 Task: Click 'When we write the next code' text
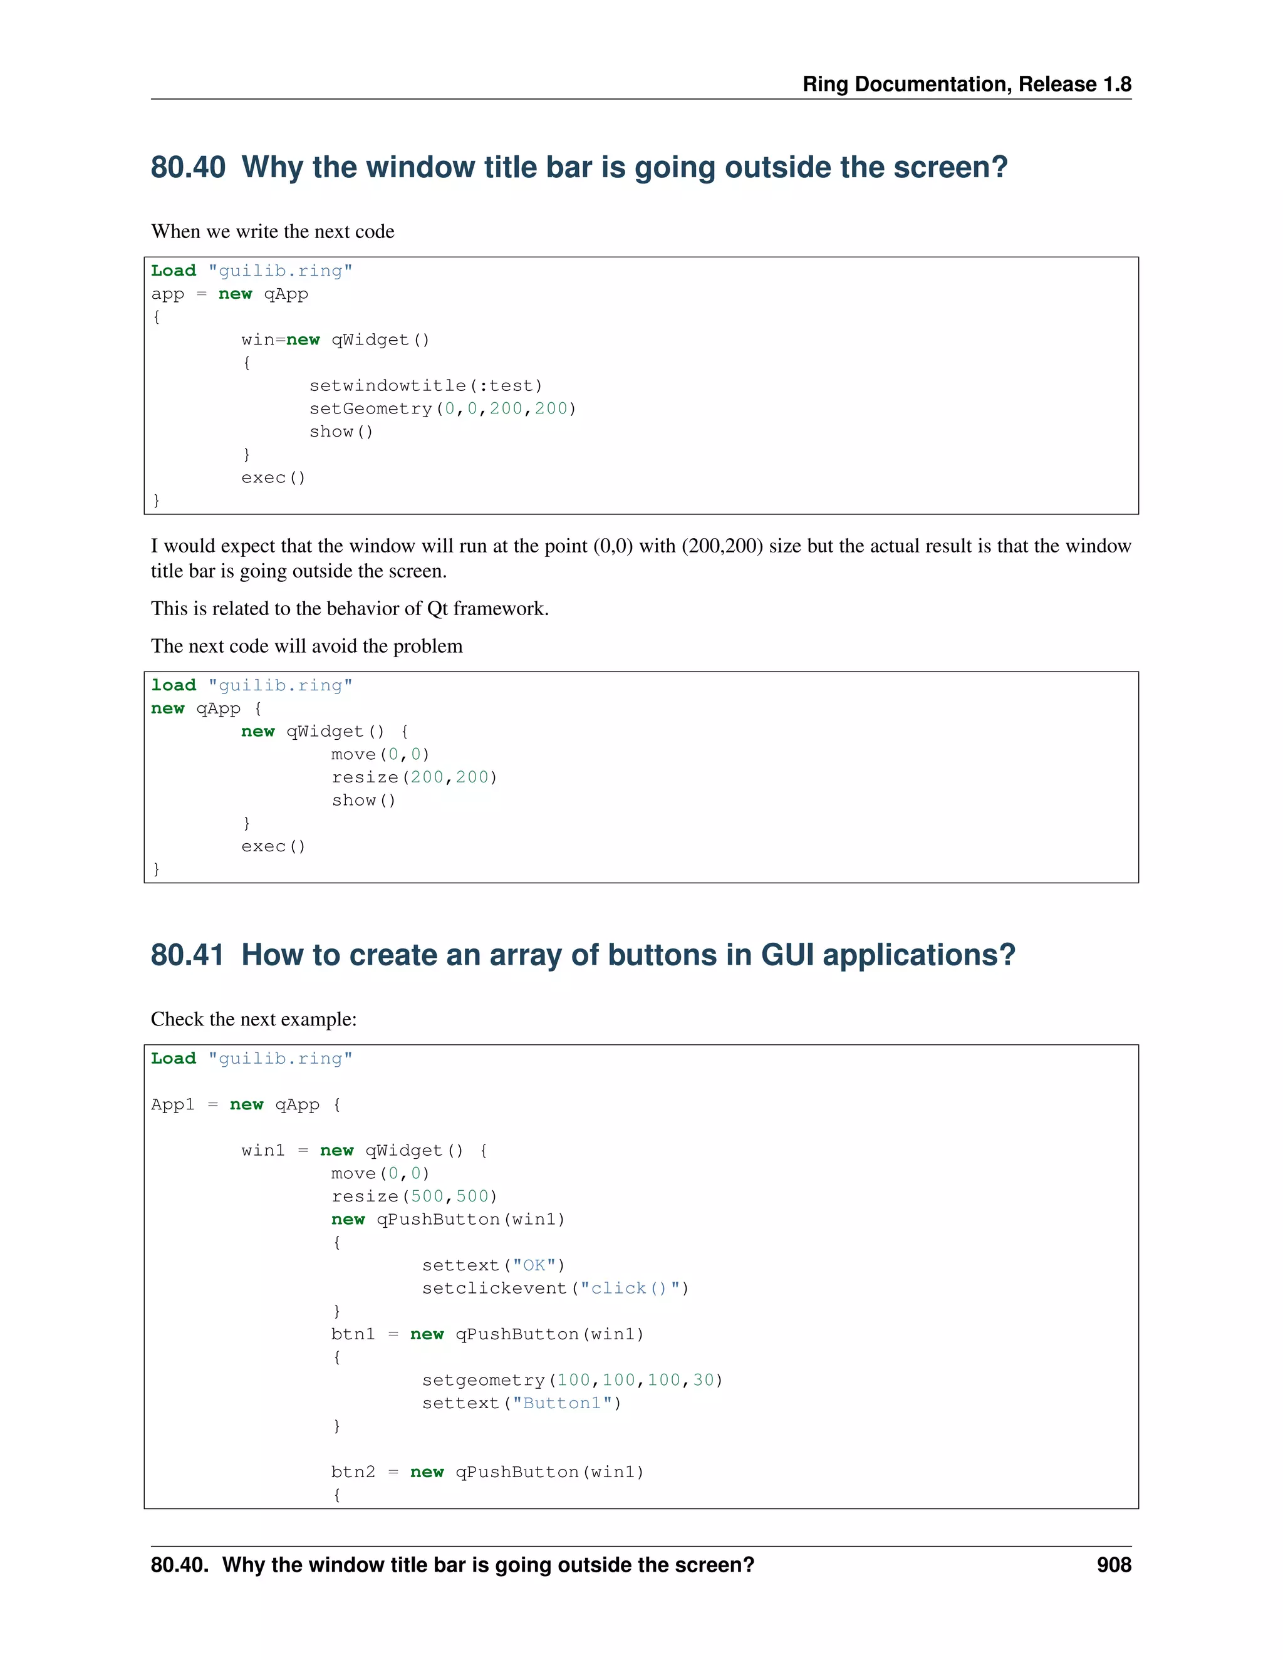(x=272, y=231)
